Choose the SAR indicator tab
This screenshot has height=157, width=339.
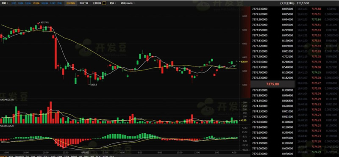click(x=53, y=156)
